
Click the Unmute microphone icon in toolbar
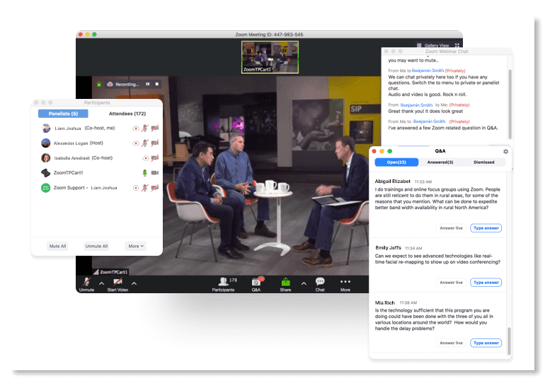click(x=86, y=281)
